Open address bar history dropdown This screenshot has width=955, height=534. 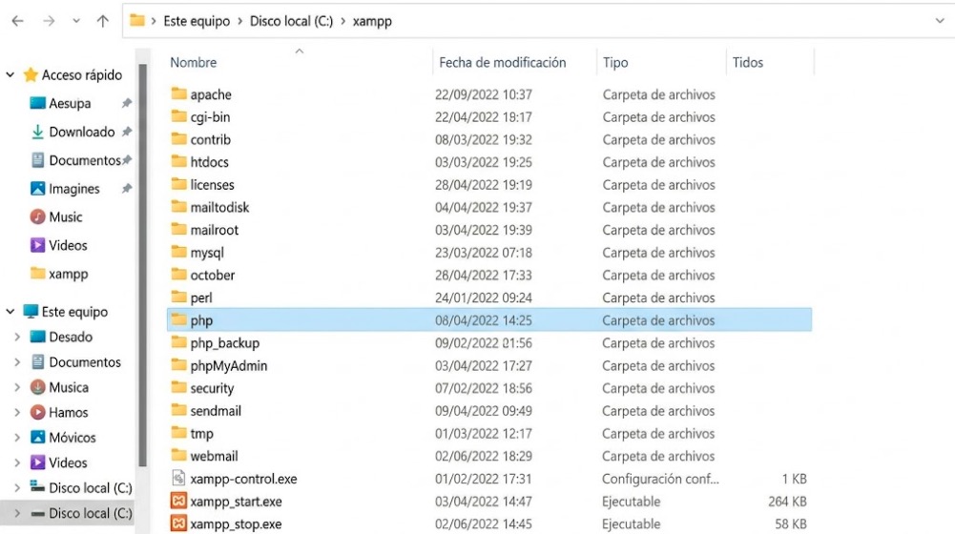[940, 21]
